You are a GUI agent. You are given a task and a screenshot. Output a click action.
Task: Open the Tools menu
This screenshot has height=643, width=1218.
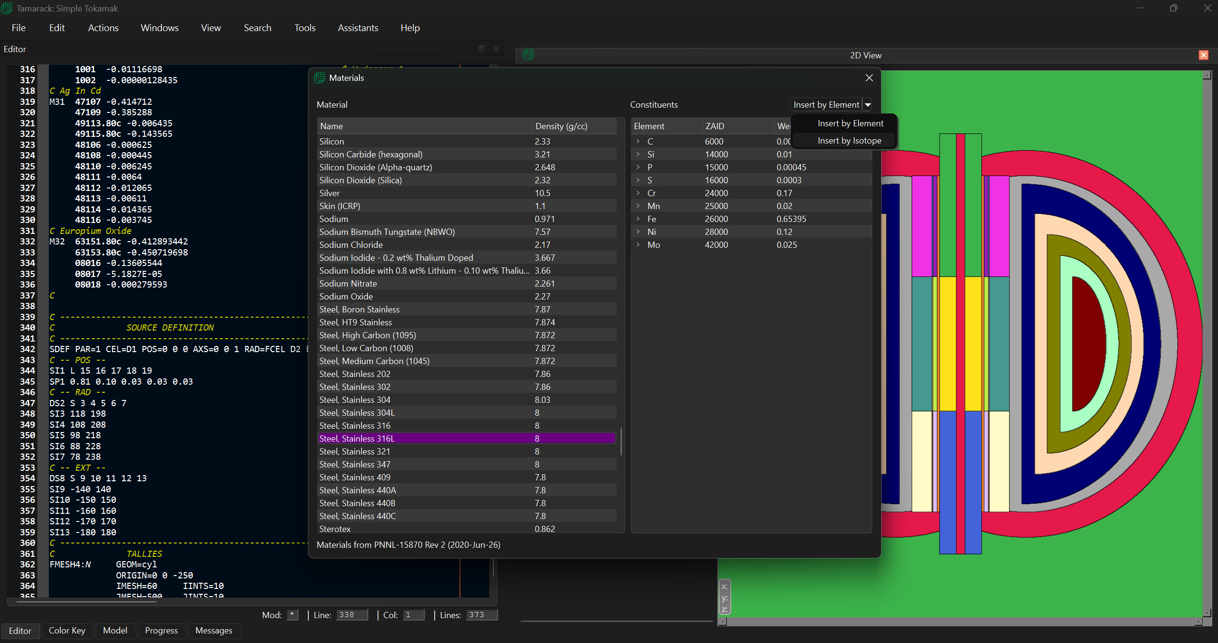[305, 28]
